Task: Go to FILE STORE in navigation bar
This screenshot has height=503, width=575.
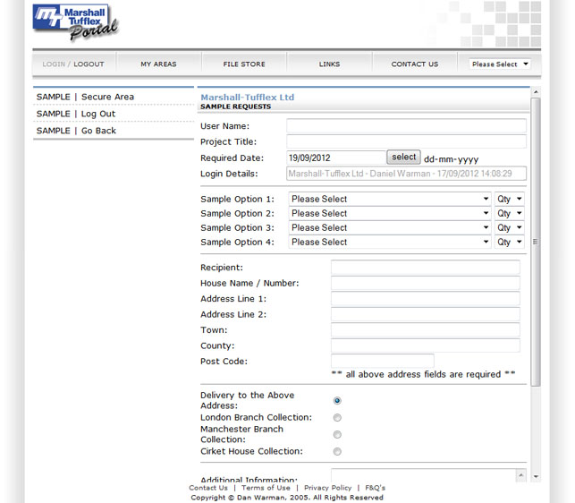Action: click(x=244, y=64)
